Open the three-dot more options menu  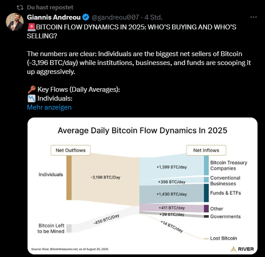(x=253, y=17)
